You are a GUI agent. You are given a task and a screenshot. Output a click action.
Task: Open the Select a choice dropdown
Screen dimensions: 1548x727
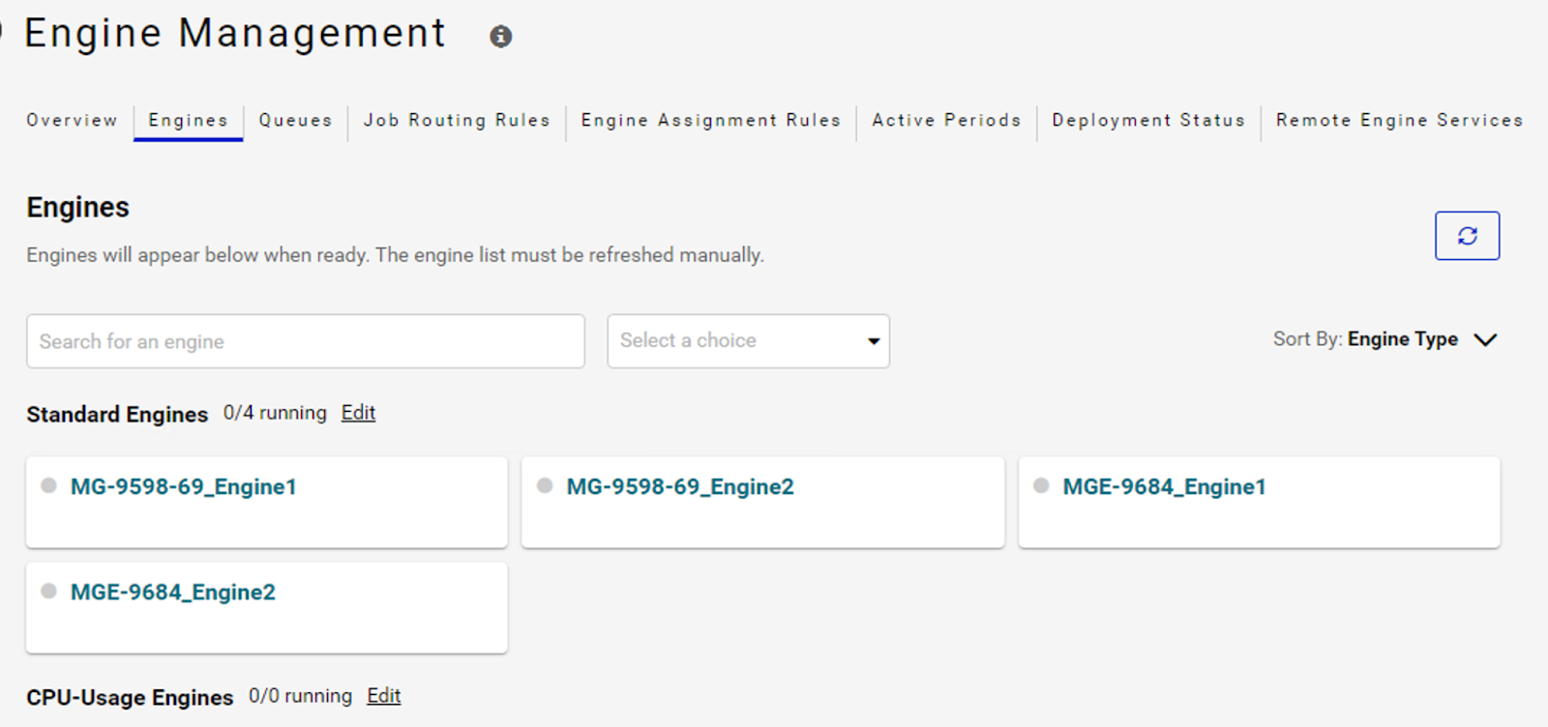click(x=748, y=340)
